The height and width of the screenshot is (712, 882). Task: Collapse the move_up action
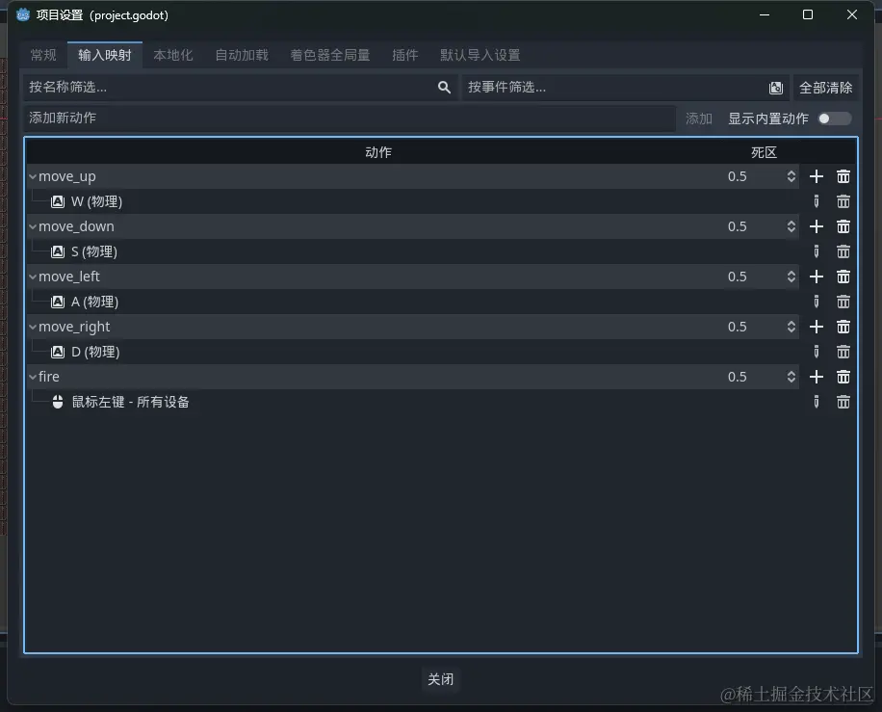(33, 176)
